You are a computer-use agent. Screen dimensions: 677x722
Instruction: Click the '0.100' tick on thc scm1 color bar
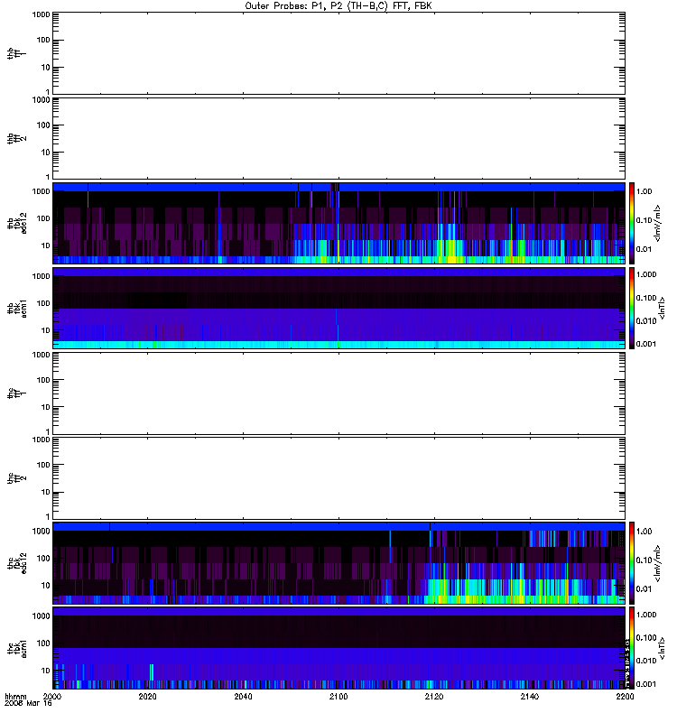646,638
